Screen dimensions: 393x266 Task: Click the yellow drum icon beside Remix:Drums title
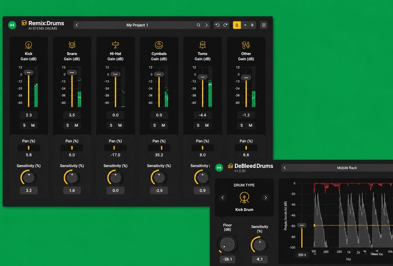(24, 23)
